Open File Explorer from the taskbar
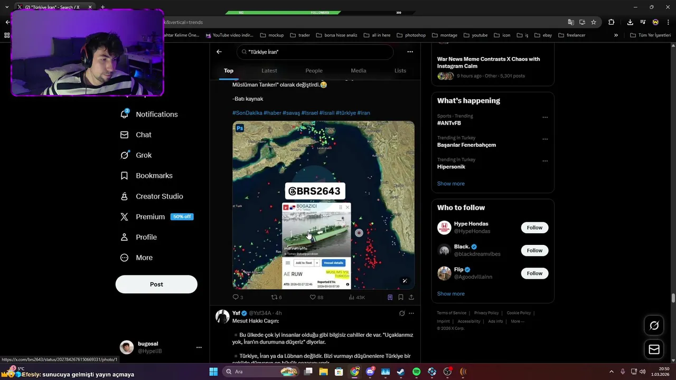 coord(323,372)
